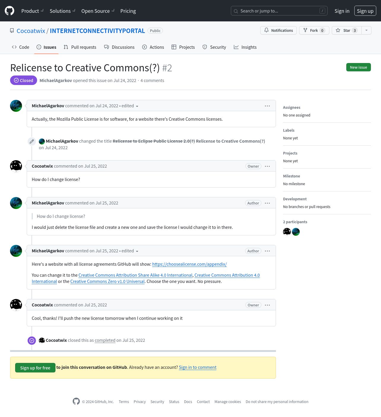Click MichaelAgarkov avatar beside 'I would just delete' comment

pos(16,203)
